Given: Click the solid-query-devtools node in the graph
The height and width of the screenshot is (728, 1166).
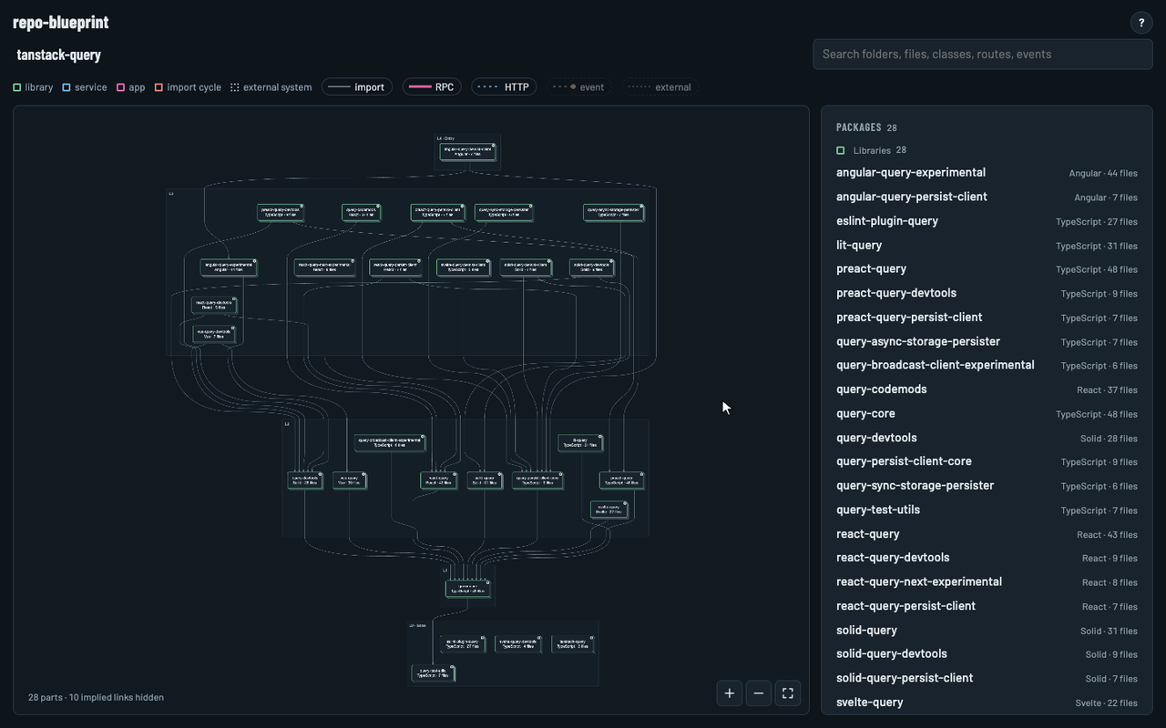Looking at the screenshot, I should (x=592, y=268).
